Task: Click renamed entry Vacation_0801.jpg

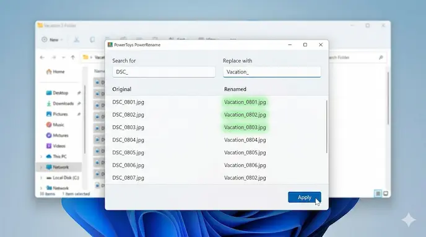Action: (245, 102)
